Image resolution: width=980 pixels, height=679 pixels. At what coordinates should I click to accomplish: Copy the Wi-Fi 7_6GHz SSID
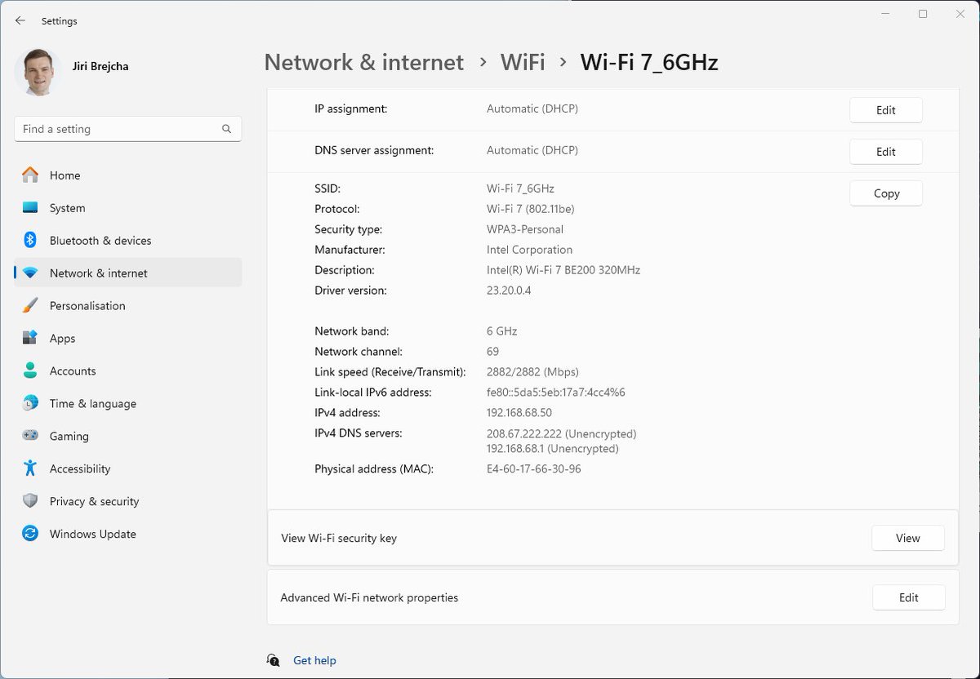pyautogui.click(x=885, y=193)
